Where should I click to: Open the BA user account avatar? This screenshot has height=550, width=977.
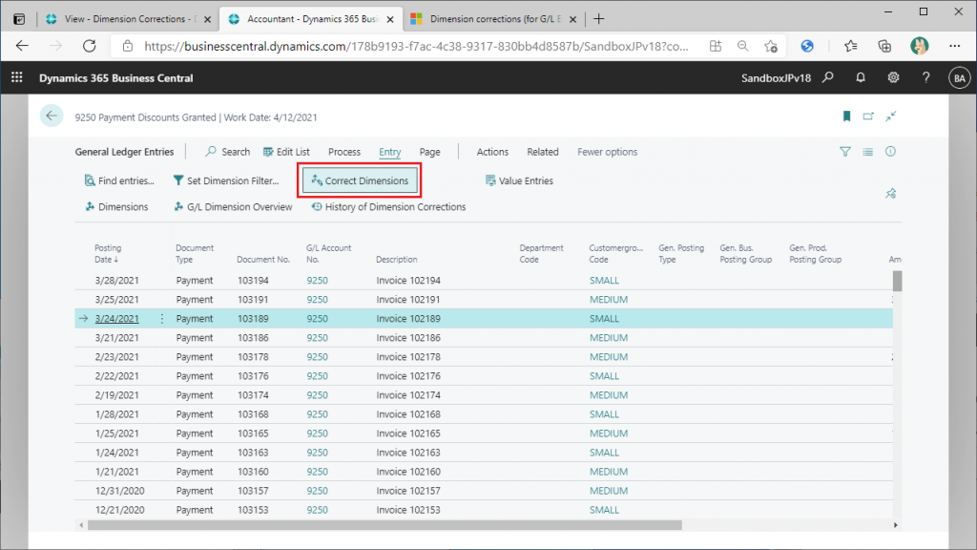959,78
